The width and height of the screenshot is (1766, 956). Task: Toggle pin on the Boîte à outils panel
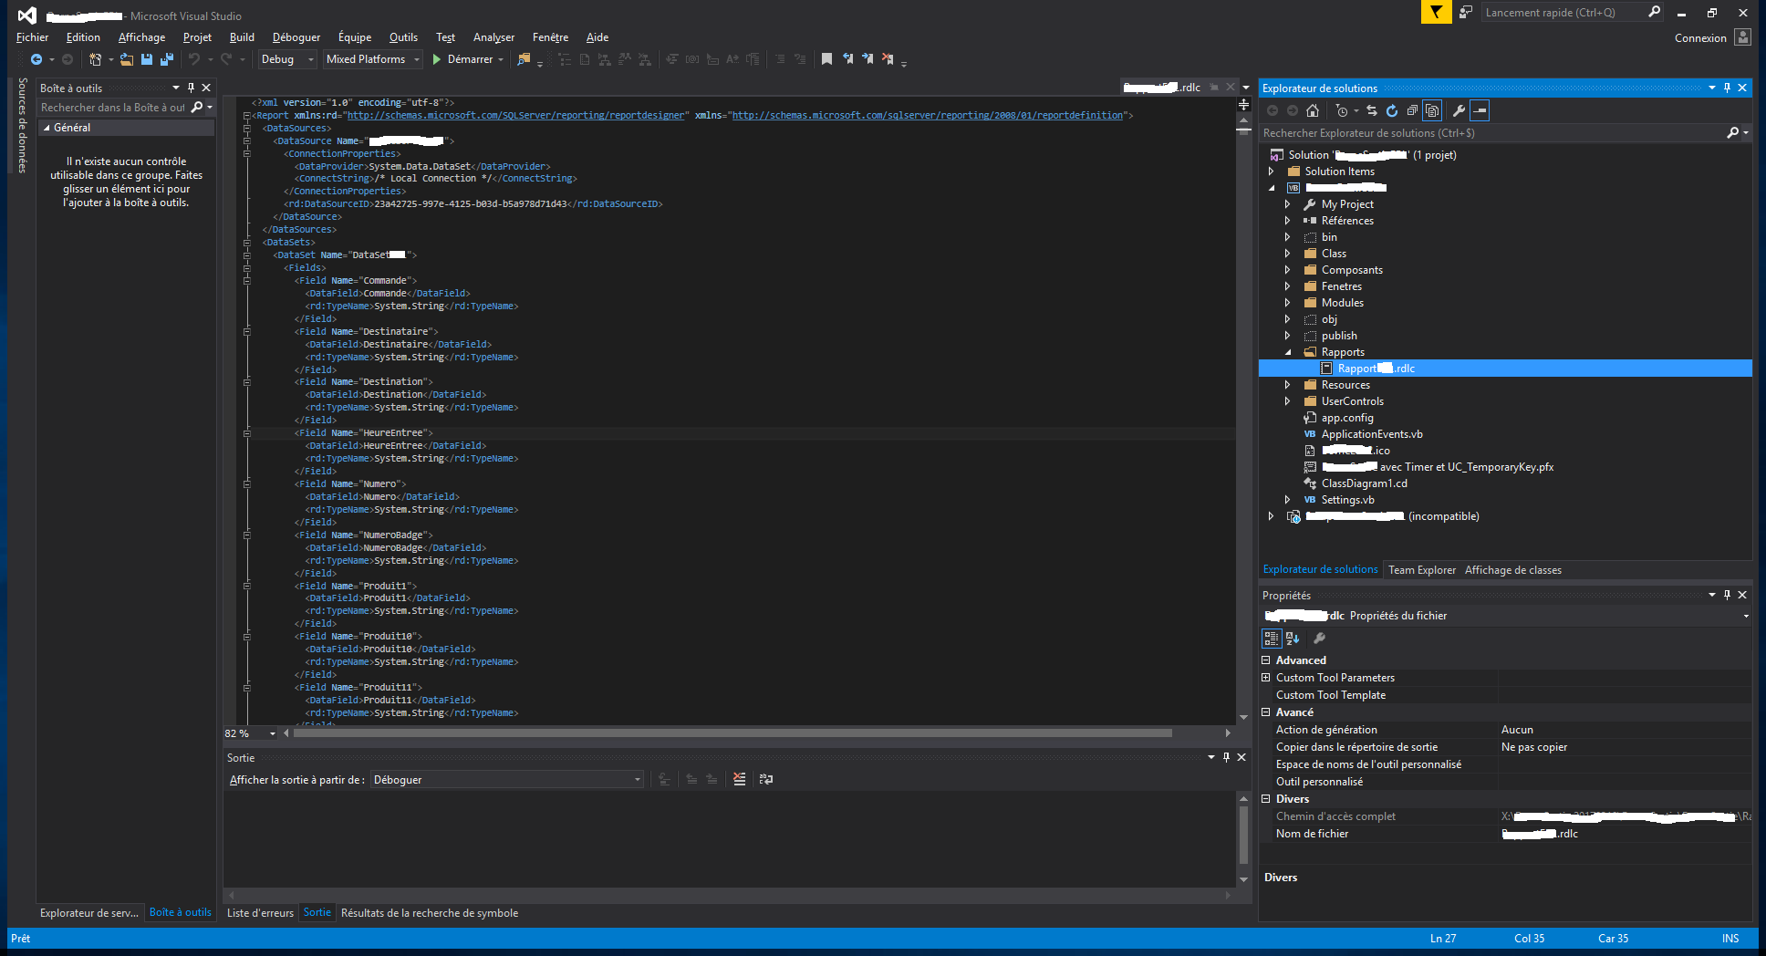[x=191, y=87]
